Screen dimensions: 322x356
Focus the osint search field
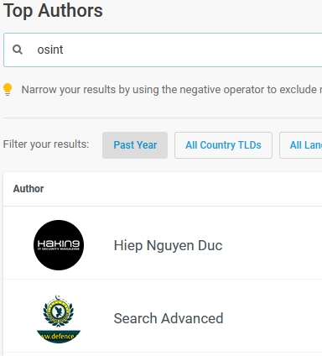click(x=163, y=50)
